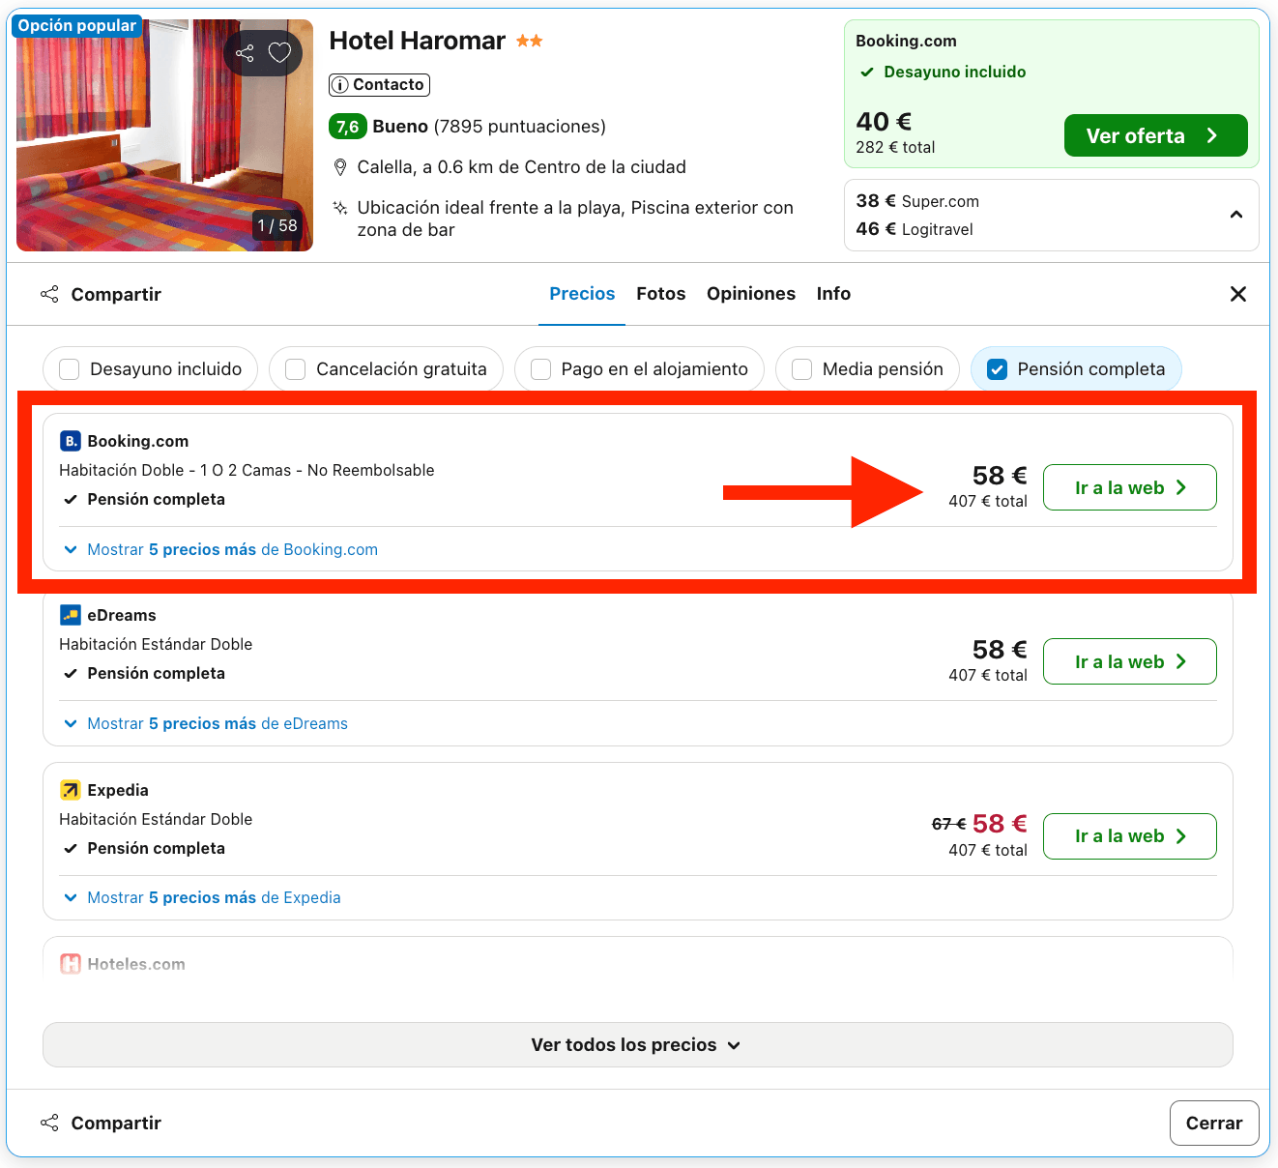Click Ir a la web for eDreams

1129,661
